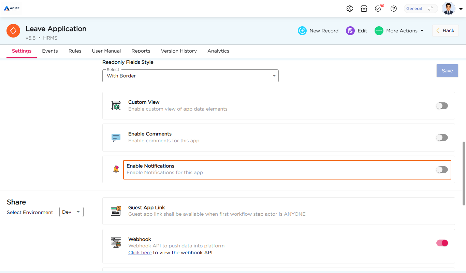Click the New Record label
Viewport: 466px width, 273px height.
[x=324, y=31]
